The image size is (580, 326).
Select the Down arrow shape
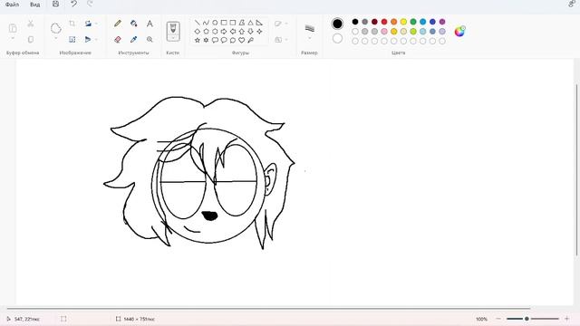click(x=250, y=32)
